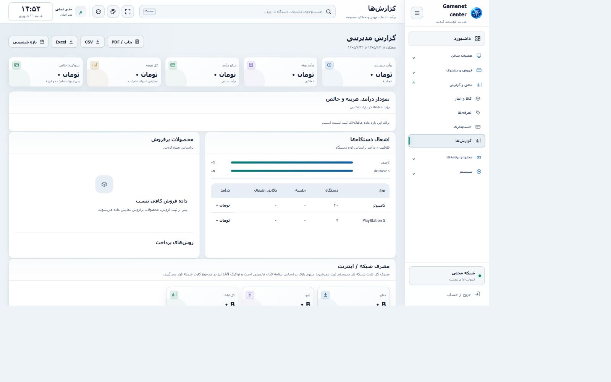This screenshot has height=382, width=611.
Task: Click the download icon in the network usage card
Action: (325, 295)
